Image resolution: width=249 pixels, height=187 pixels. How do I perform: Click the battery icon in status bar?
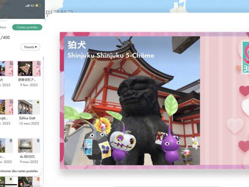[x=38, y=5]
